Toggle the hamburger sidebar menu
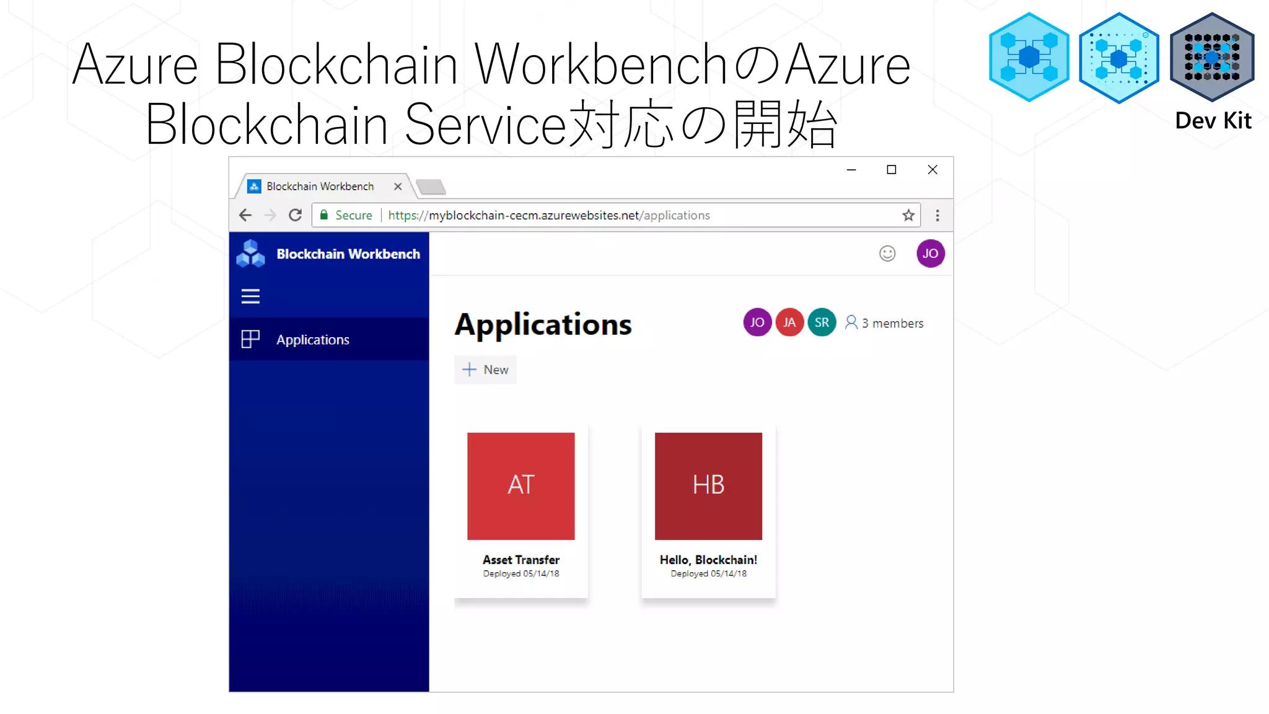Image resolution: width=1269 pixels, height=714 pixels. click(250, 296)
